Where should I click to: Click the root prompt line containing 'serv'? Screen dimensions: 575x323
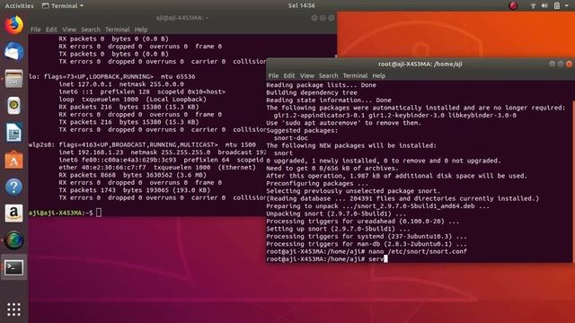(x=327, y=259)
